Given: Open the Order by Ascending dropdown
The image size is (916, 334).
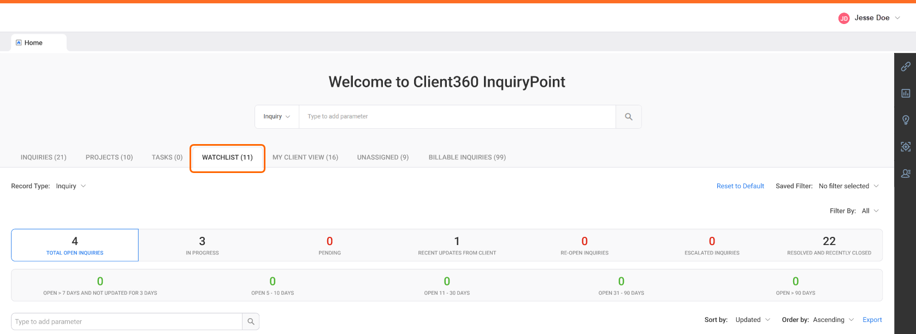Looking at the screenshot, I should (834, 320).
